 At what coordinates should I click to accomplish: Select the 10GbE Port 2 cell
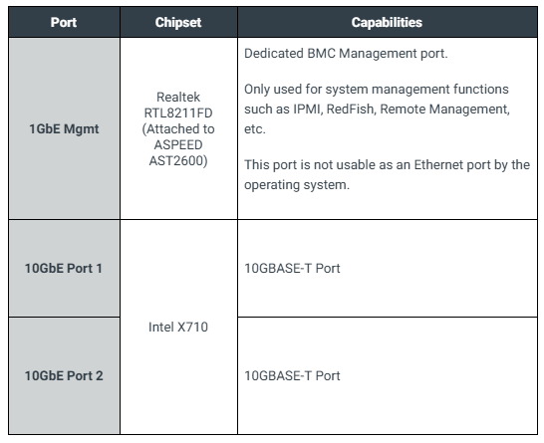[x=64, y=375]
